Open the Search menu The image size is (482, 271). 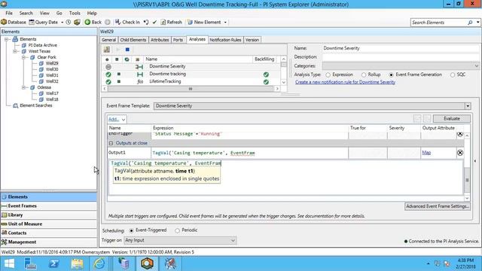click(x=26, y=14)
